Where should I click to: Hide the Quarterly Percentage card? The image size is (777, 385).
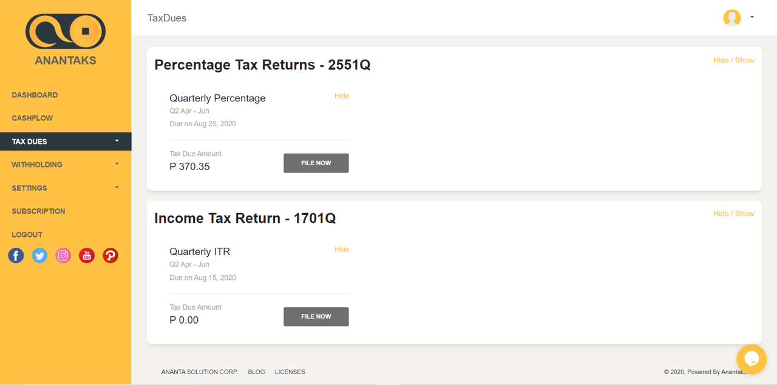tap(342, 96)
